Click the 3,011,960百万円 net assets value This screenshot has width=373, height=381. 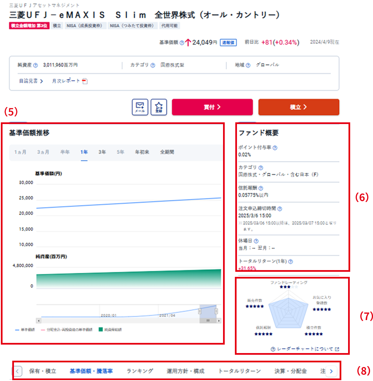[x=60, y=65]
